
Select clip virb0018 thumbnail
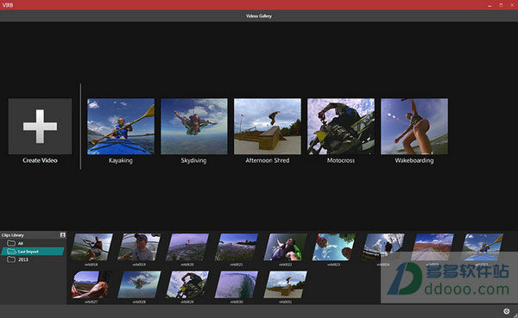(92, 247)
